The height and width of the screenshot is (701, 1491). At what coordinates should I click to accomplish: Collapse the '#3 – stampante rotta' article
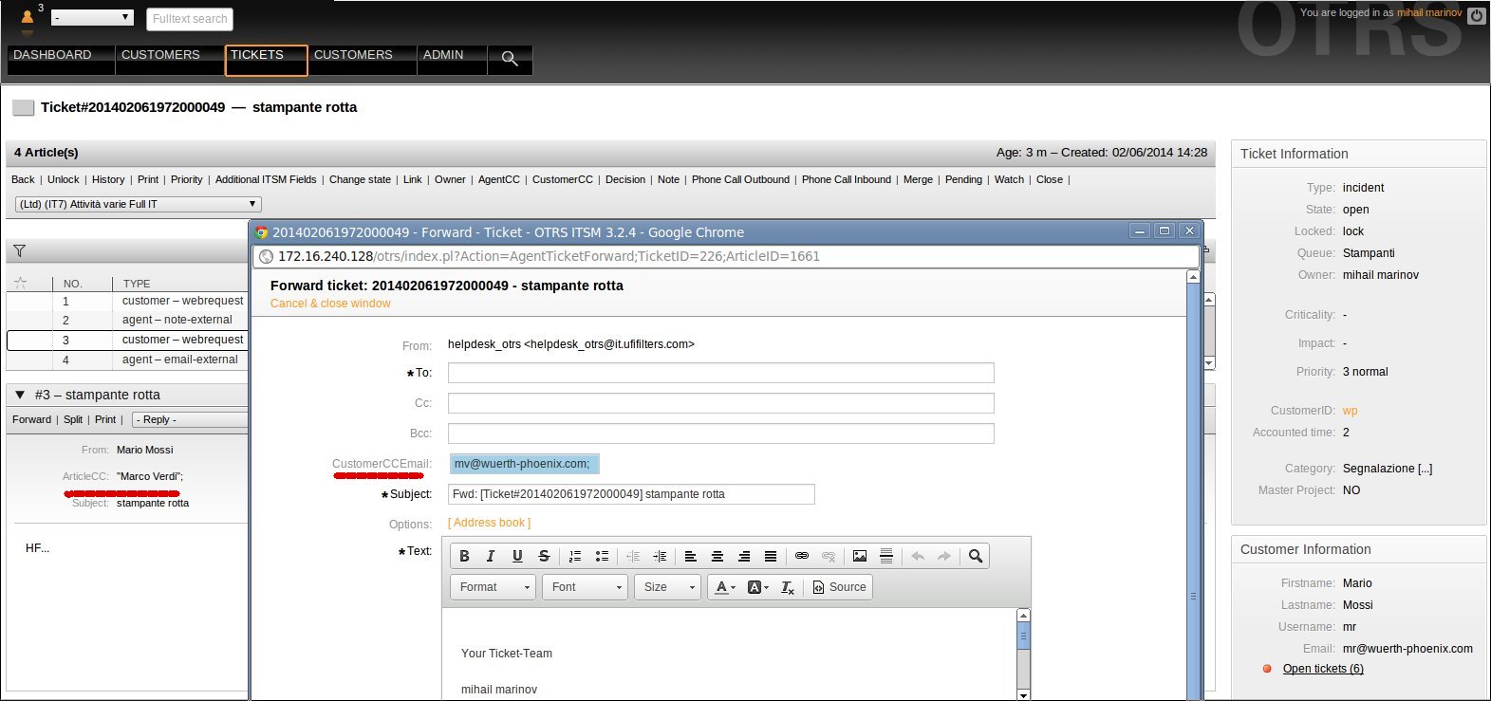coord(20,395)
